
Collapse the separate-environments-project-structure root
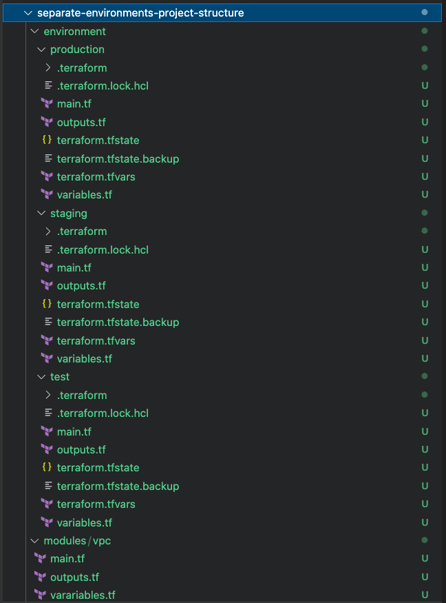pyautogui.click(x=28, y=12)
